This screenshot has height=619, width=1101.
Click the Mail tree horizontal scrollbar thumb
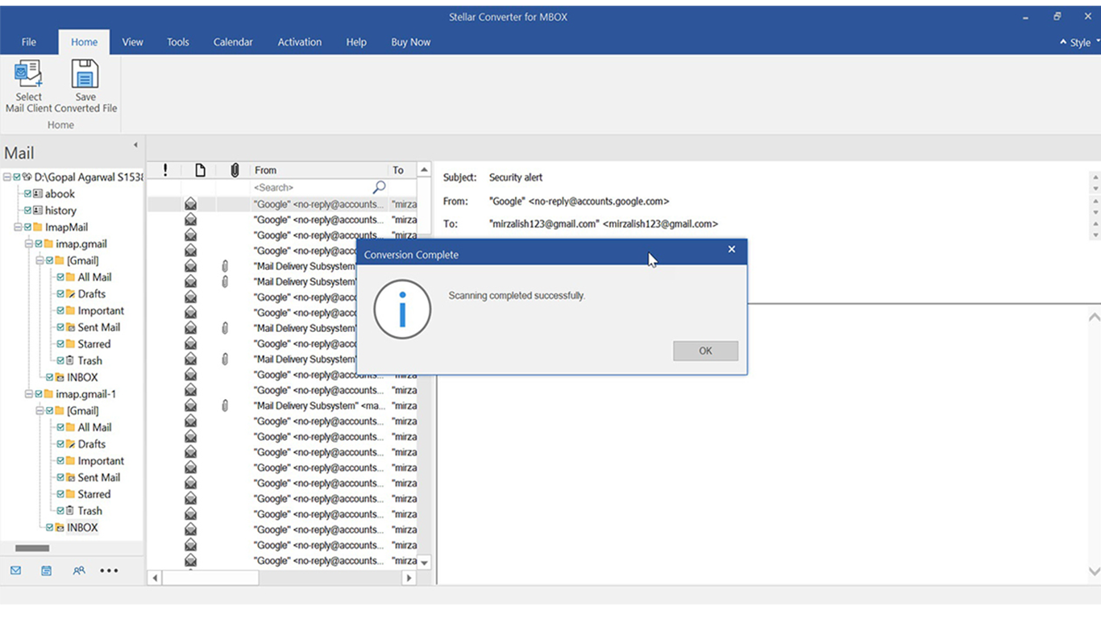tap(32, 548)
